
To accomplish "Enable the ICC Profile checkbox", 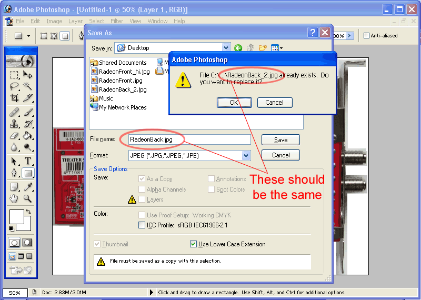I will pos(142,225).
